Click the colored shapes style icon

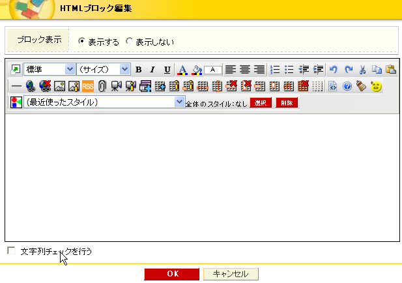[16, 102]
